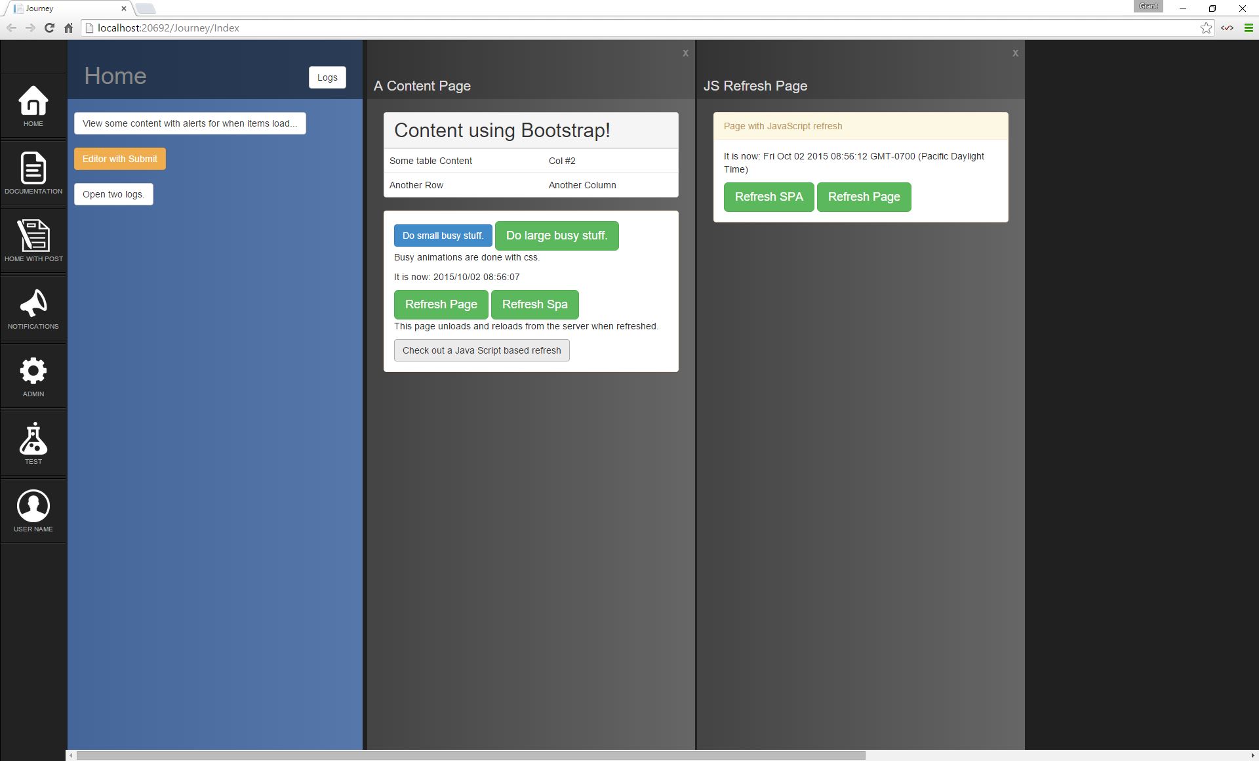Reload the browser page
Image resolution: width=1259 pixels, height=761 pixels.
(x=49, y=28)
